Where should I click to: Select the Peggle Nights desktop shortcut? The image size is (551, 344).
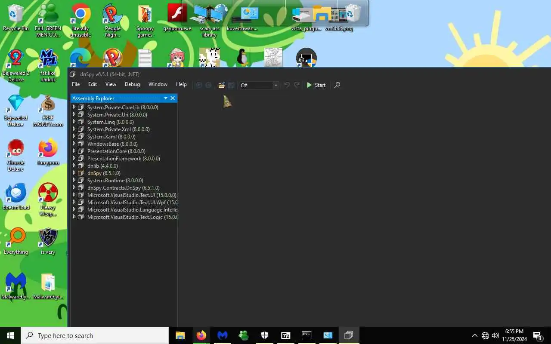113,20
